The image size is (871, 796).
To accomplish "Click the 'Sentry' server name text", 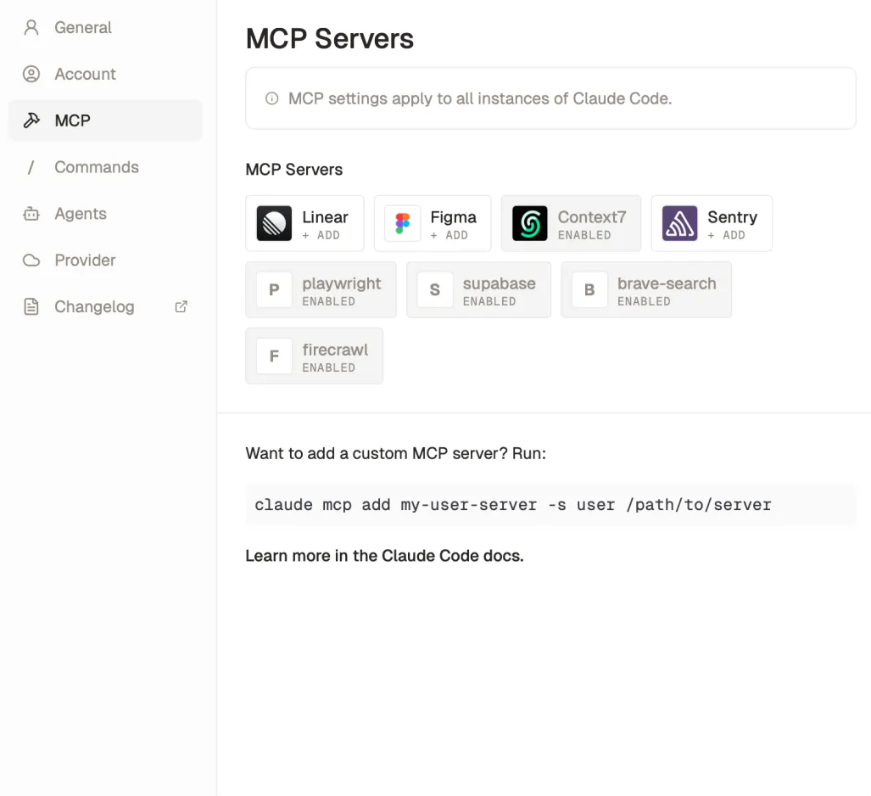I will pyautogui.click(x=732, y=217).
